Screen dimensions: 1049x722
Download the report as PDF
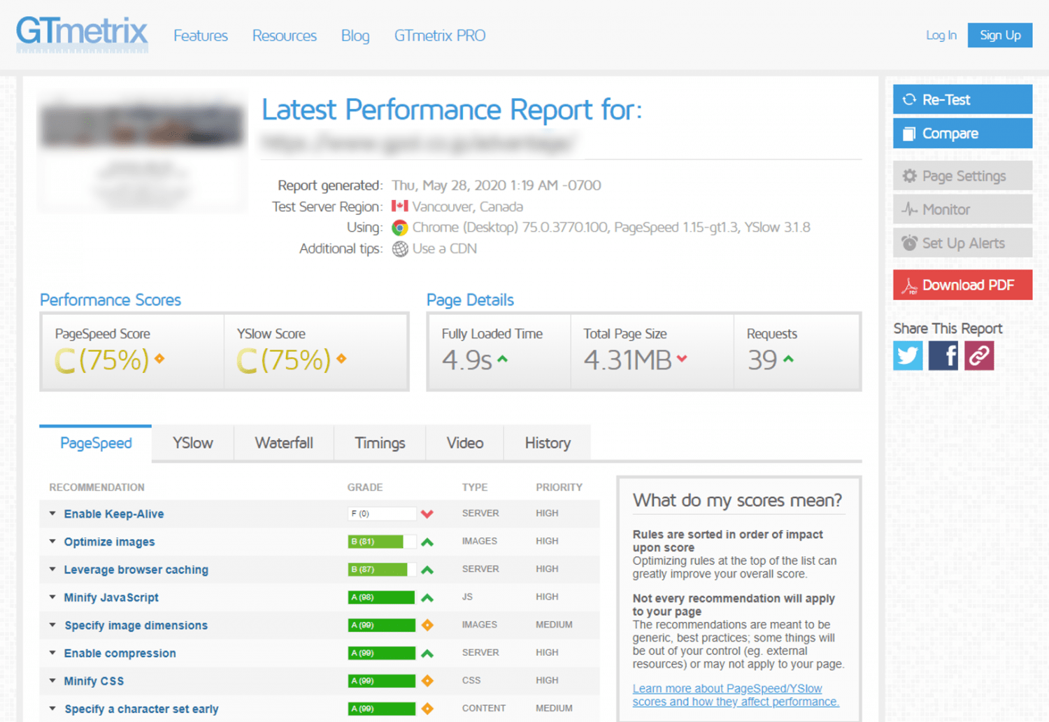[x=962, y=285]
